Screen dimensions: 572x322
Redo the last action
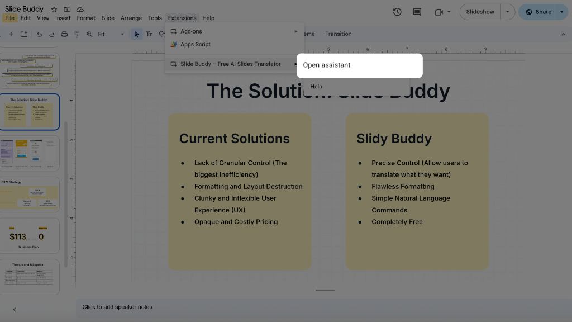tap(51, 34)
